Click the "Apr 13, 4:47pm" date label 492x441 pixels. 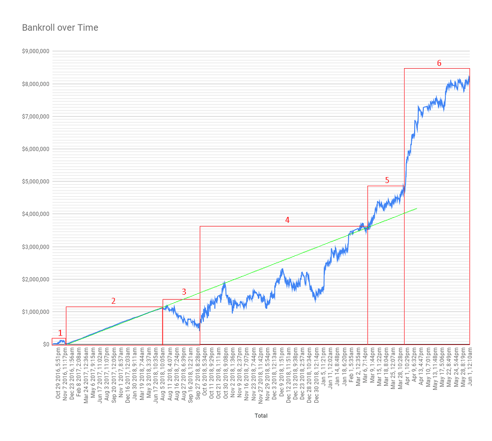(x=421, y=366)
